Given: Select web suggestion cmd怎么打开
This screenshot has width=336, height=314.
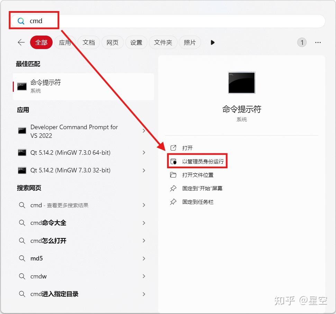Looking at the screenshot, I should pos(83,241).
